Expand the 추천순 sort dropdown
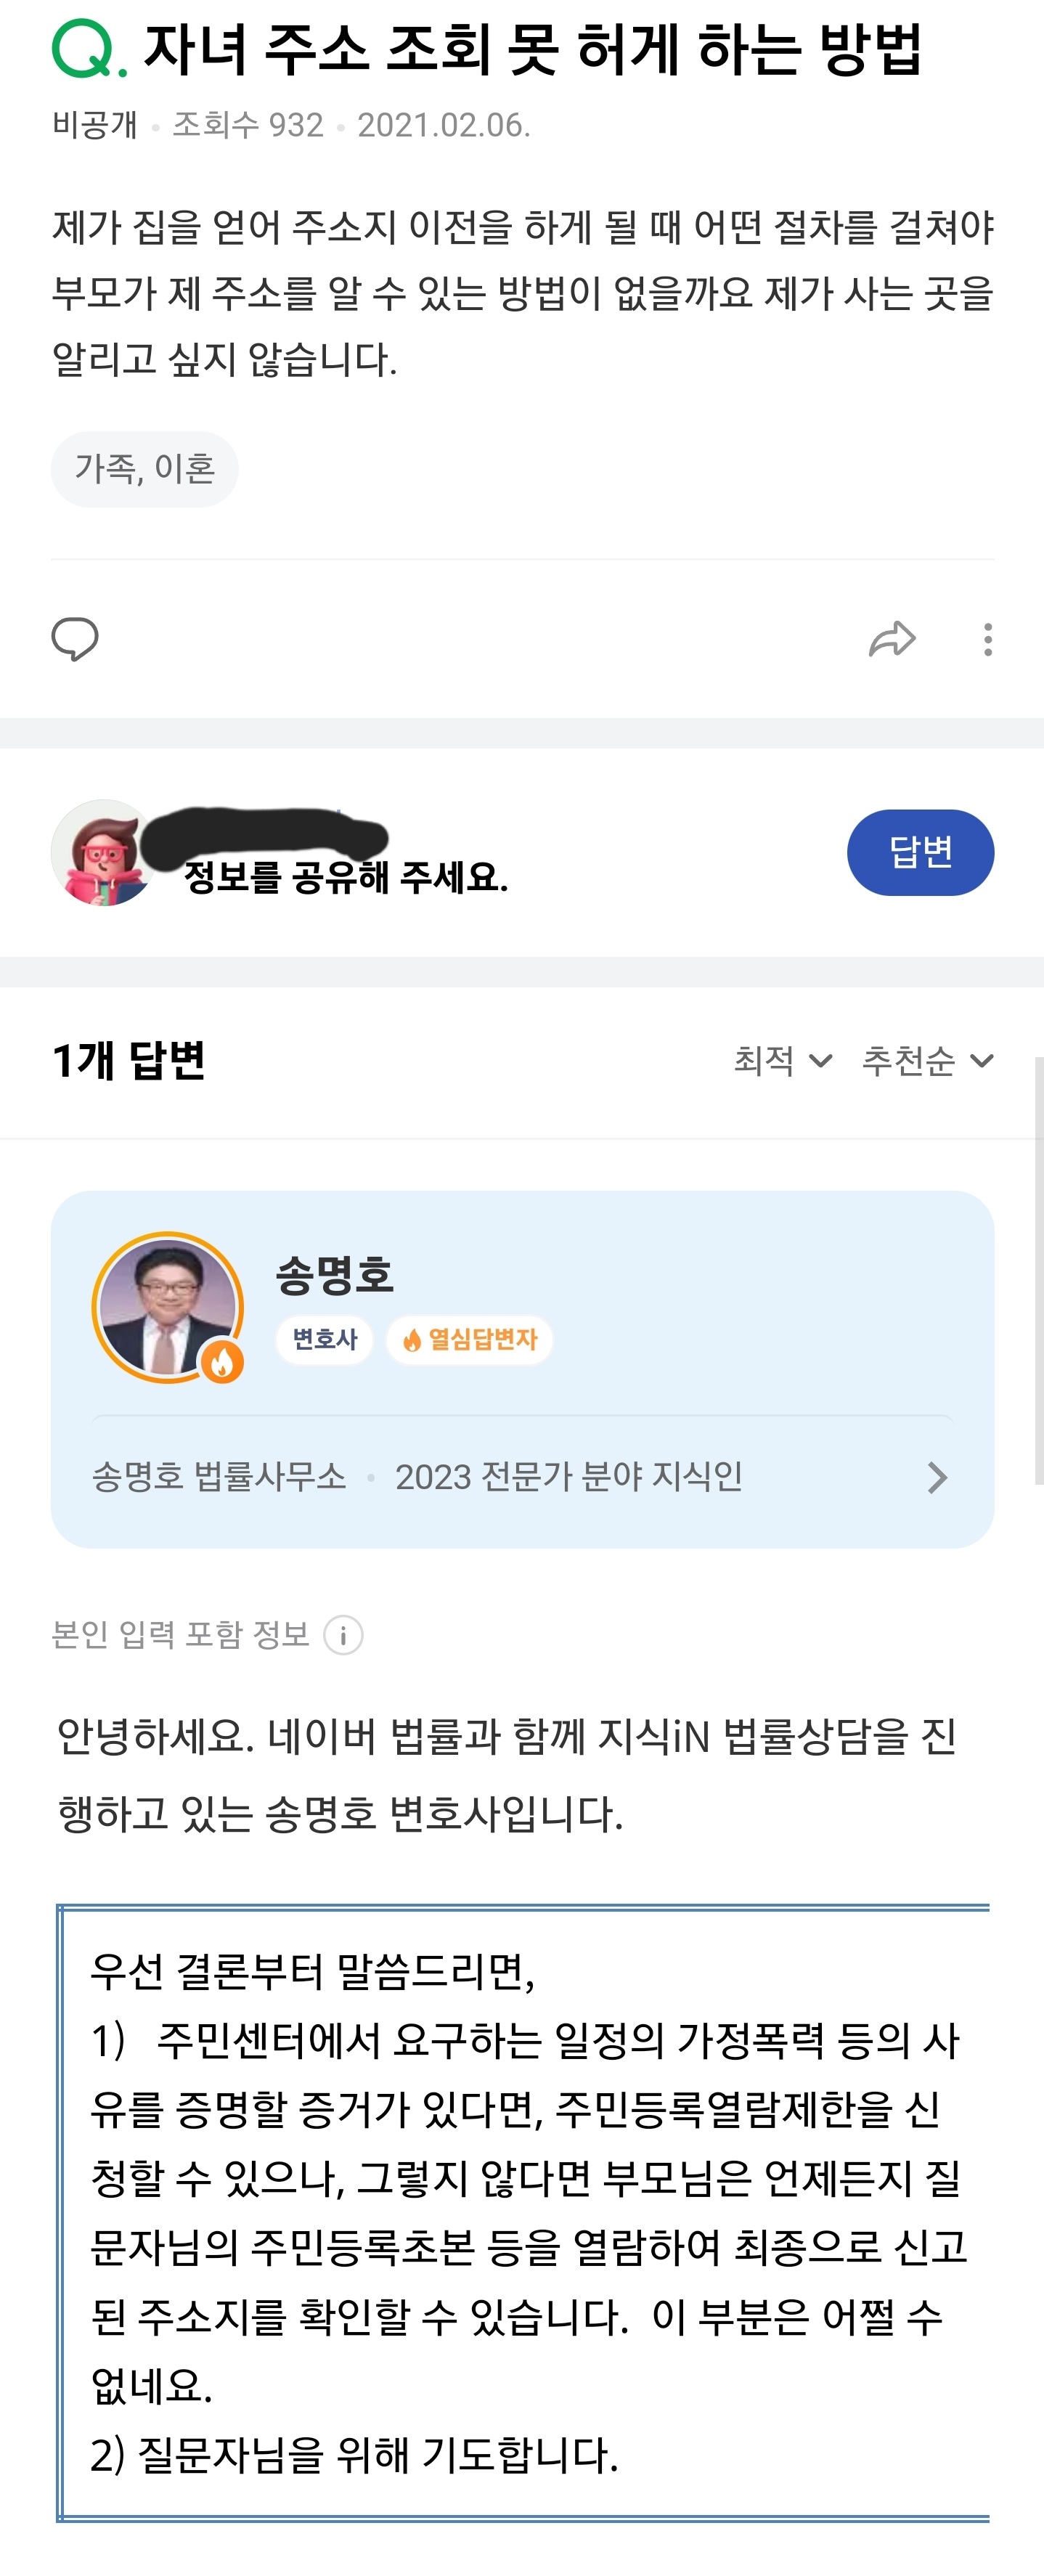This screenshot has width=1044, height=2576. click(927, 1060)
